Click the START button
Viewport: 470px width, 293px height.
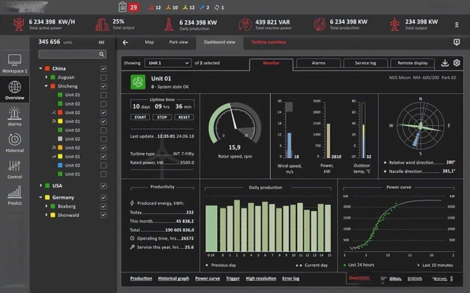point(140,117)
